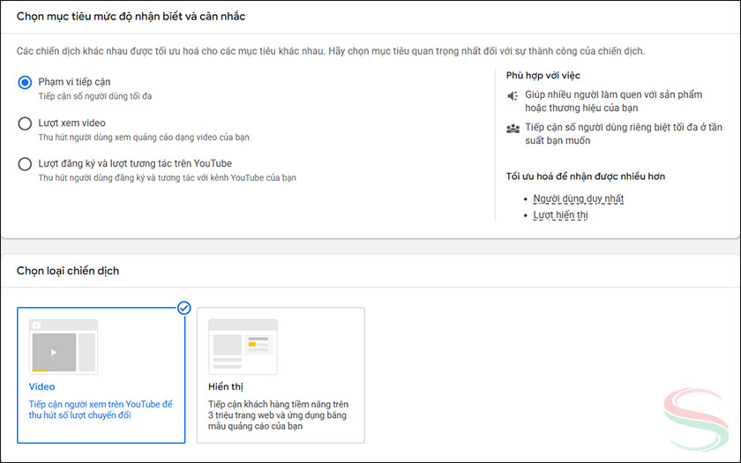
Task: Click the 'Video' card title
Action: (41, 386)
